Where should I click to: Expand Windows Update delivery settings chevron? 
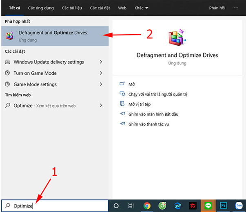click(101, 62)
